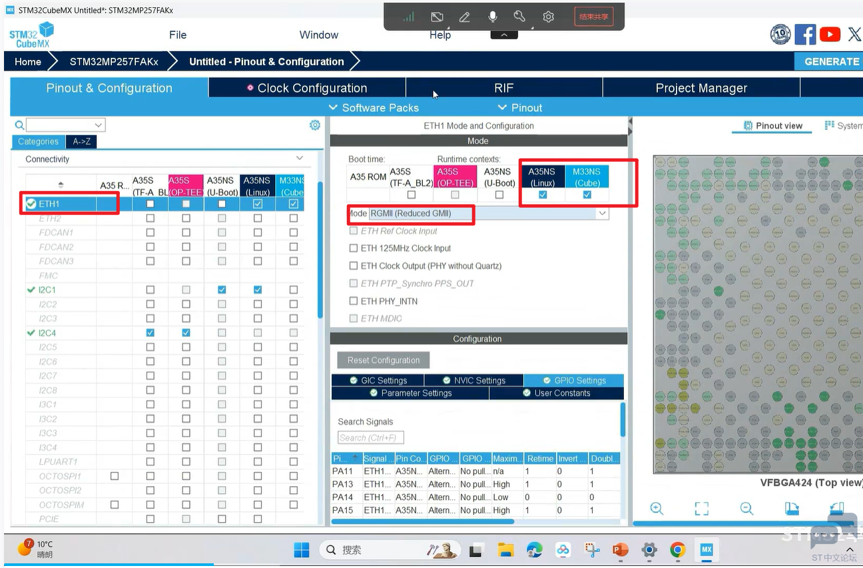Open the Window menu
This screenshot has width=863, height=568.
click(319, 35)
